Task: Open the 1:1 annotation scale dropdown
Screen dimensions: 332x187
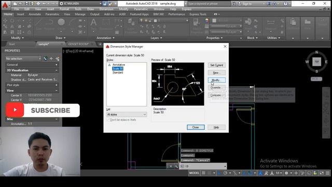Action: coord(279,173)
